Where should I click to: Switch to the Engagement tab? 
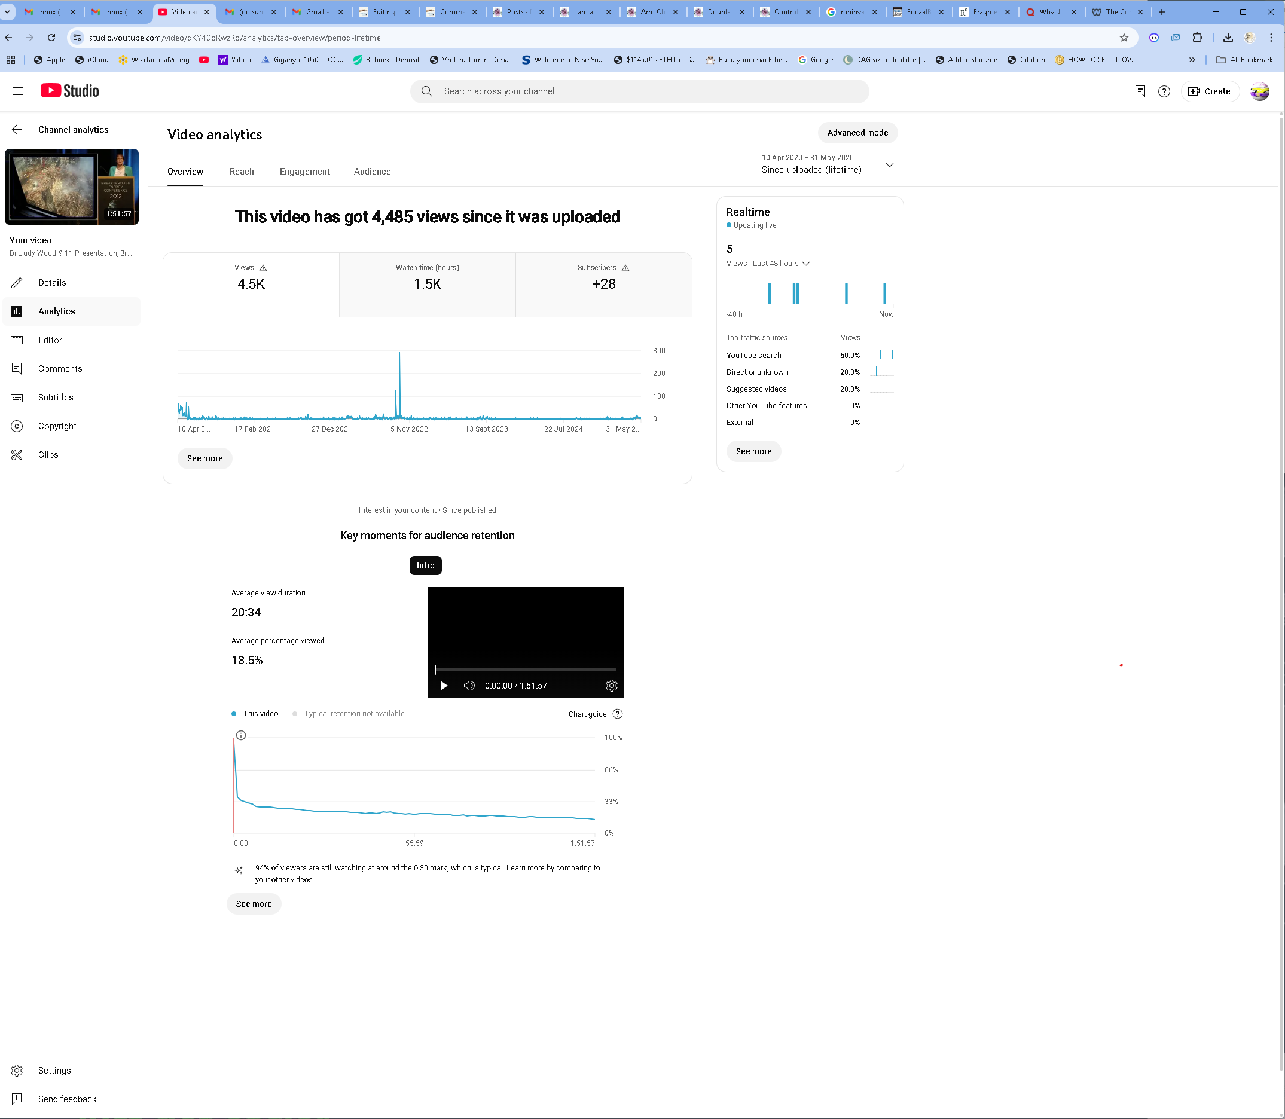pos(304,171)
